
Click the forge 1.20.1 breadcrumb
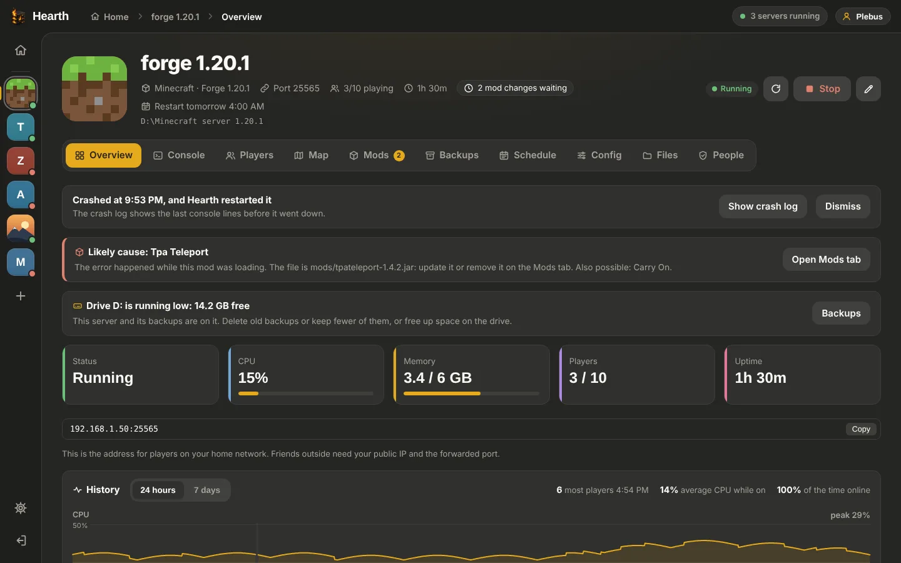point(175,17)
